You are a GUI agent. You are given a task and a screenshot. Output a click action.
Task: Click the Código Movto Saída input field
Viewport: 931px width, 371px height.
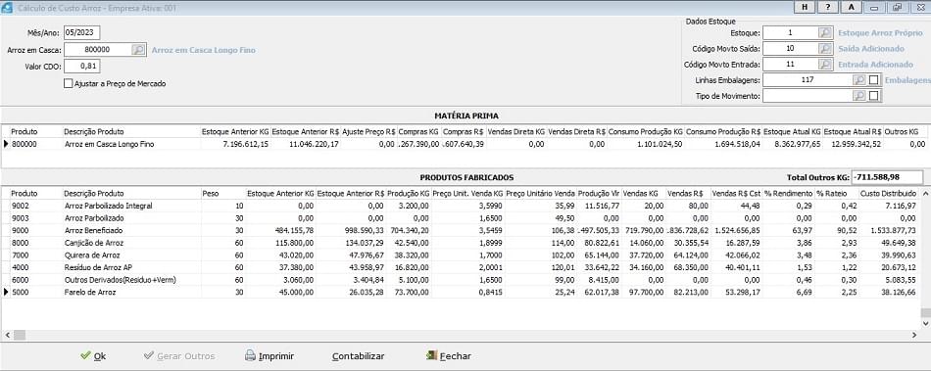790,49
